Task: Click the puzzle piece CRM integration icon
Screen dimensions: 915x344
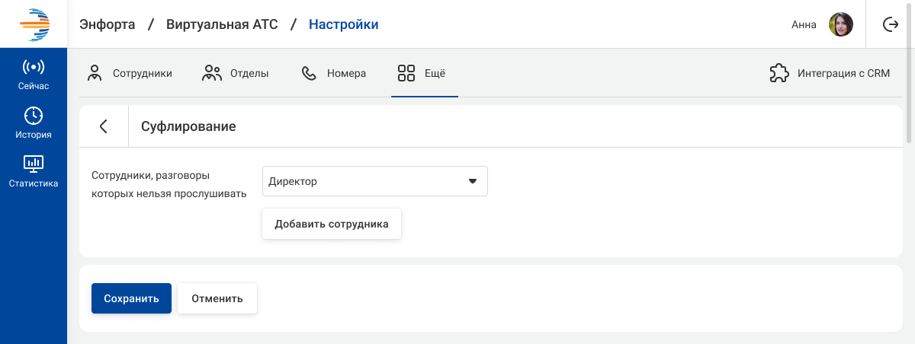Action: coord(779,74)
